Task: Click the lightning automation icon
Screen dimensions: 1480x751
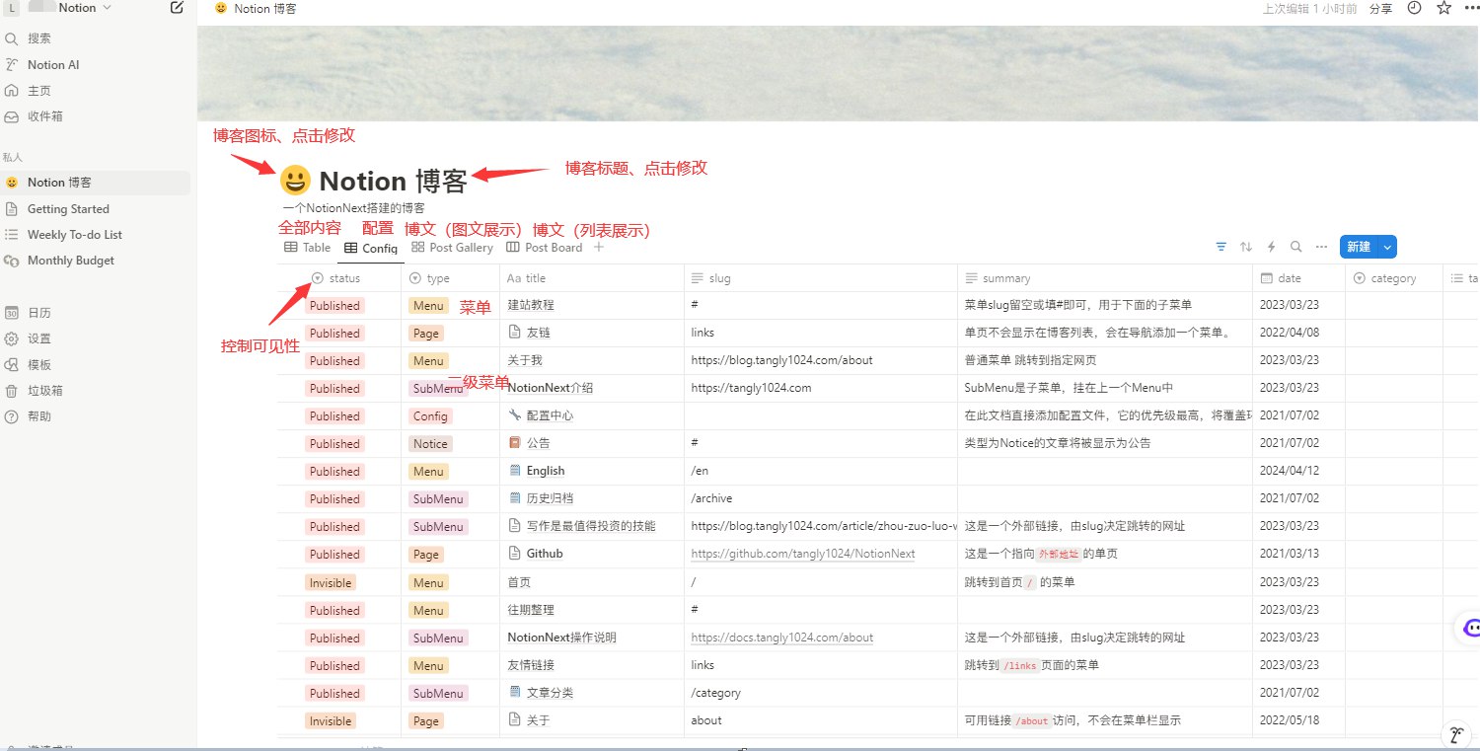Action: point(1271,247)
